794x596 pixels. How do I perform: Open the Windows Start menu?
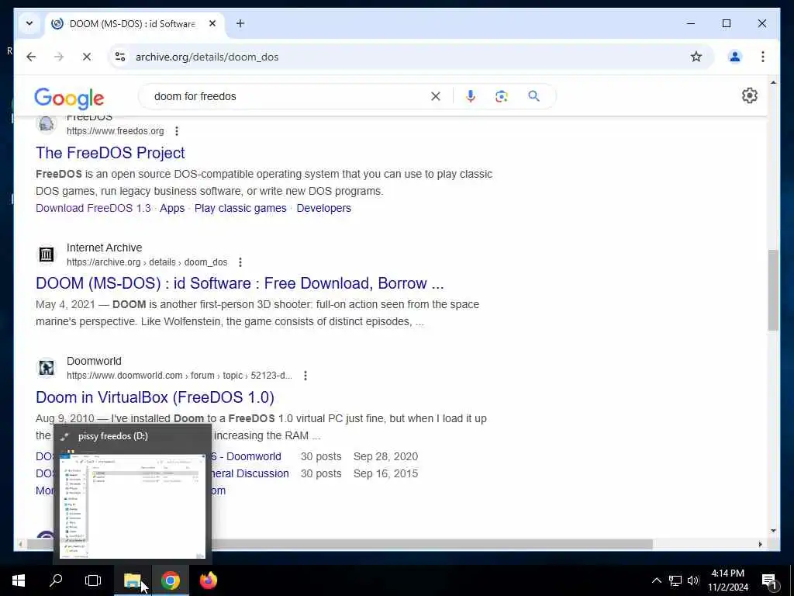click(x=19, y=580)
